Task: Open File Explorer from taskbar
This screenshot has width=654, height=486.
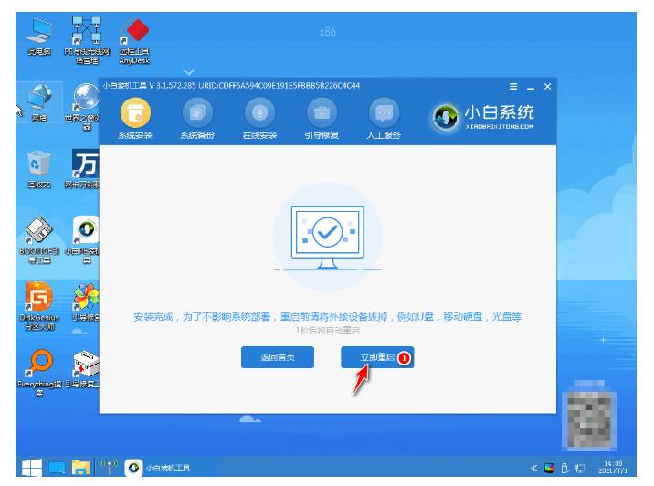Action: point(80,468)
